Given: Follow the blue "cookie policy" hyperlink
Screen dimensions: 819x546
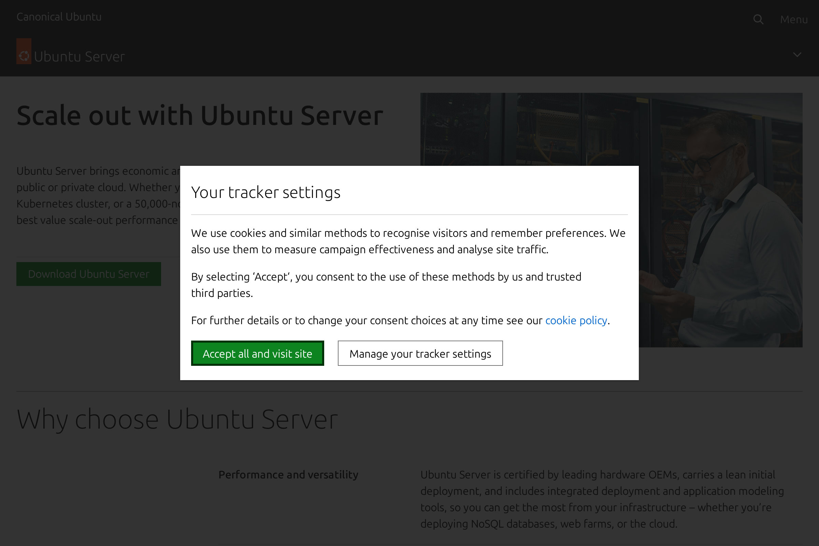Looking at the screenshot, I should [x=576, y=320].
